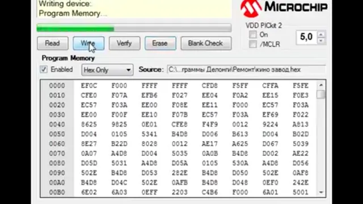Select address row 0070
Image resolution: width=363 pixels, height=204 pixels.
tap(57, 154)
